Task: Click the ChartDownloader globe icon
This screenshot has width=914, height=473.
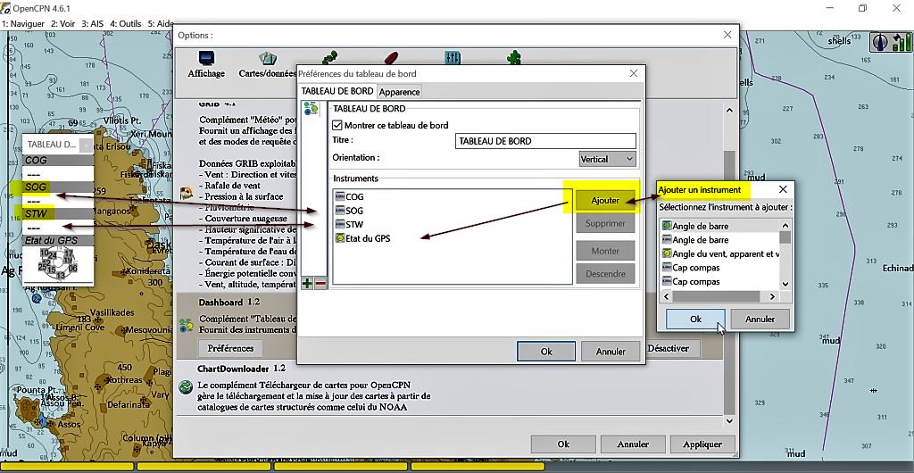Action: pyautogui.click(x=186, y=386)
